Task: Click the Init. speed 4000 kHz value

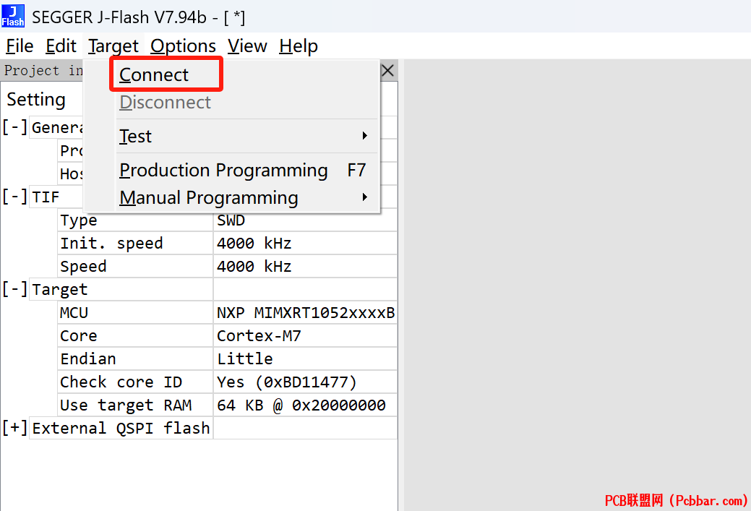Action: click(254, 244)
